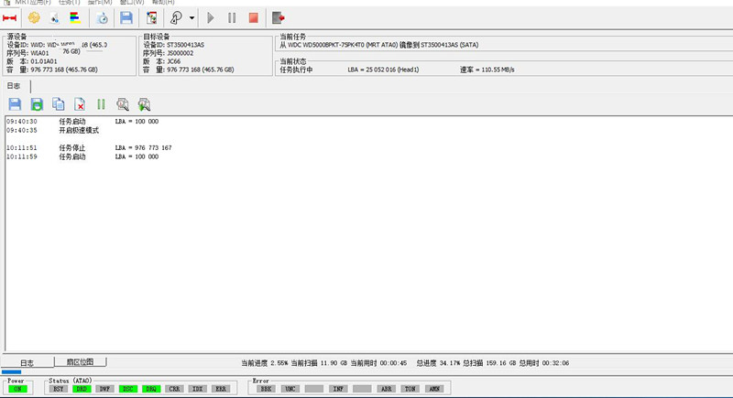
Task: Pause the running imaging task
Action: pyautogui.click(x=232, y=18)
